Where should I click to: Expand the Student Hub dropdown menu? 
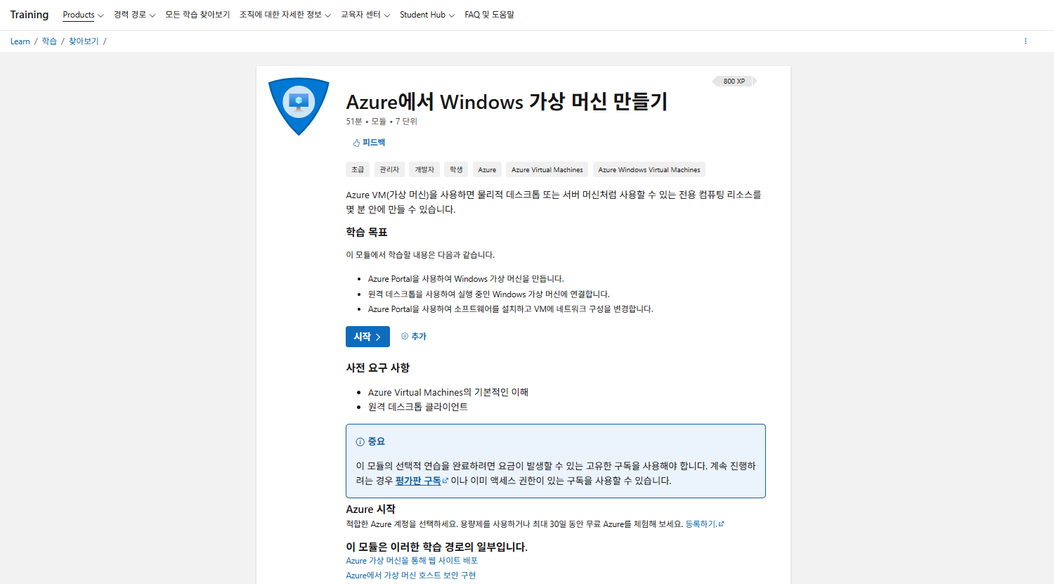click(x=427, y=15)
